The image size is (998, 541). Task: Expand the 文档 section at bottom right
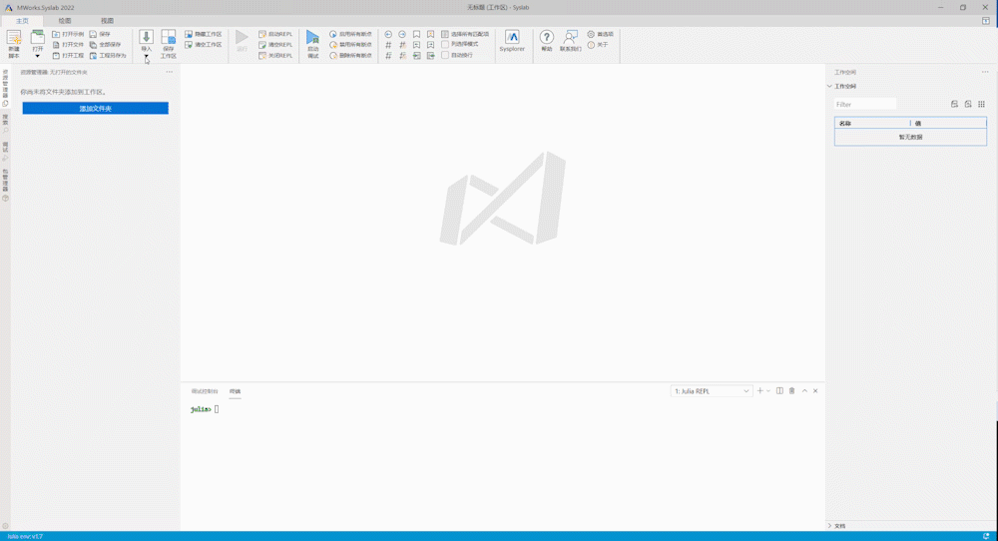pyautogui.click(x=829, y=525)
